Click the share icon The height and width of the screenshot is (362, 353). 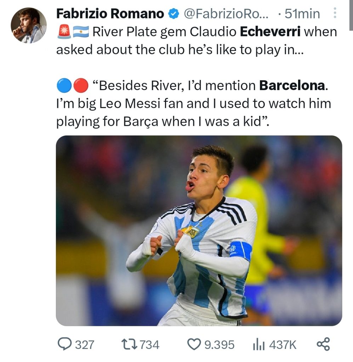(x=323, y=344)
